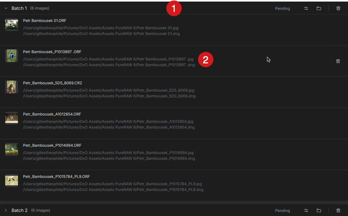Click Pending status of Batch 1
Screen dimensions: 348x216
(x=282, y=9)
